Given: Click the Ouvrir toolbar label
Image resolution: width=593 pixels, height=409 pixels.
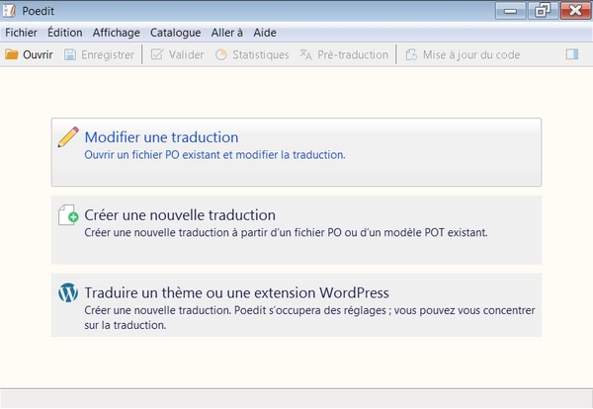Looking at the screenshot, I should point(38,54).
